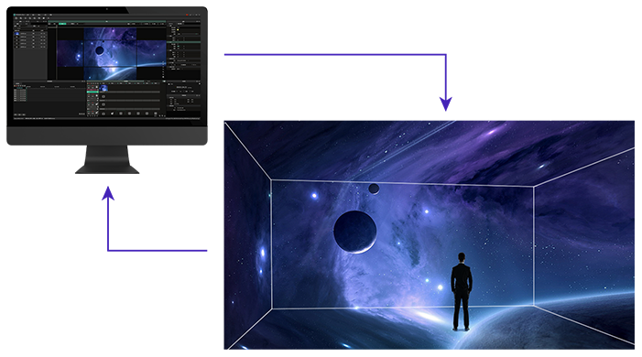The image size is (642, 357).
Task: Select the nebula thumbnail in the media list
Action: point(16,34)
